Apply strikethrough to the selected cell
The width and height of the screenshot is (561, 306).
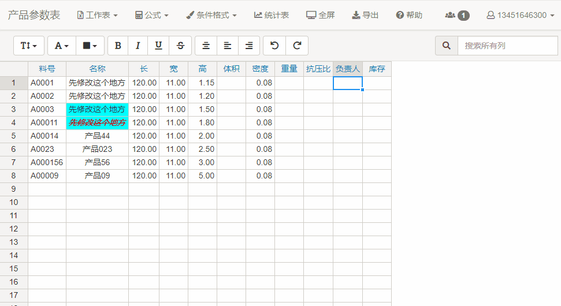tap(180, 46)
